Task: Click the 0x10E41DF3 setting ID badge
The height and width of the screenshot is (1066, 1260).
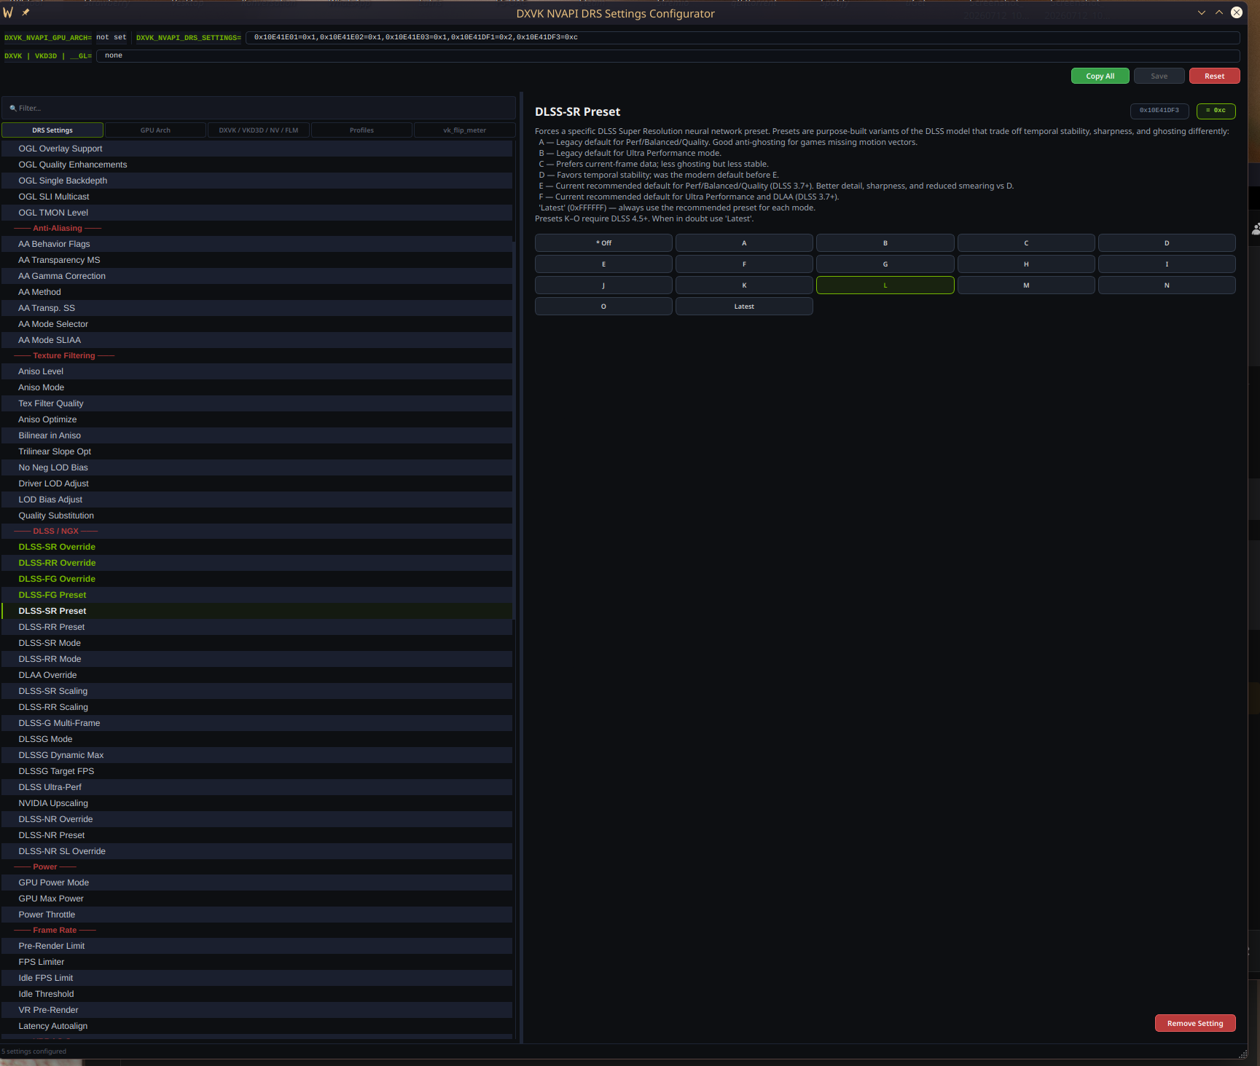Action: [1159, 111]
